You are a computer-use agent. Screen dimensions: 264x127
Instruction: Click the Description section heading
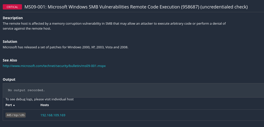coord(13,18)
